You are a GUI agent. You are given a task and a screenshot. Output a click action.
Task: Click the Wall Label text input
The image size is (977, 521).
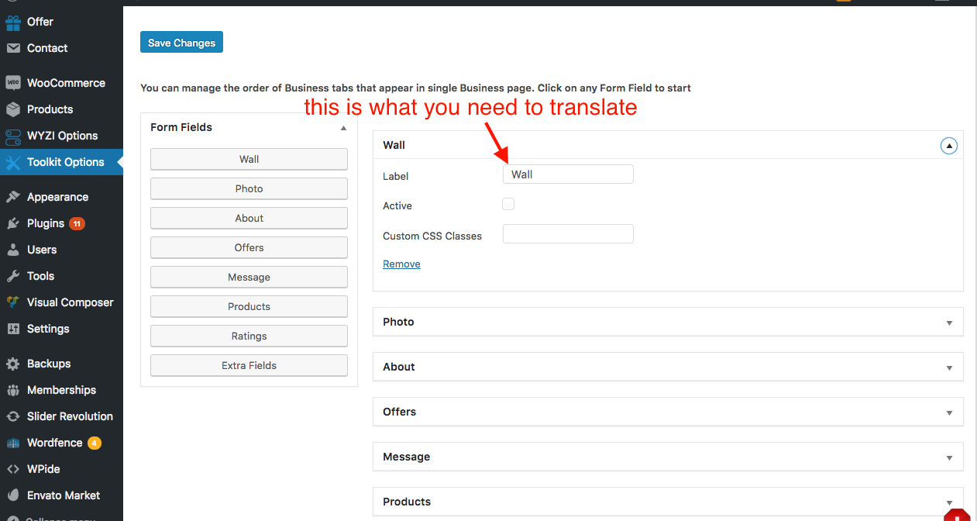point(568,174)
